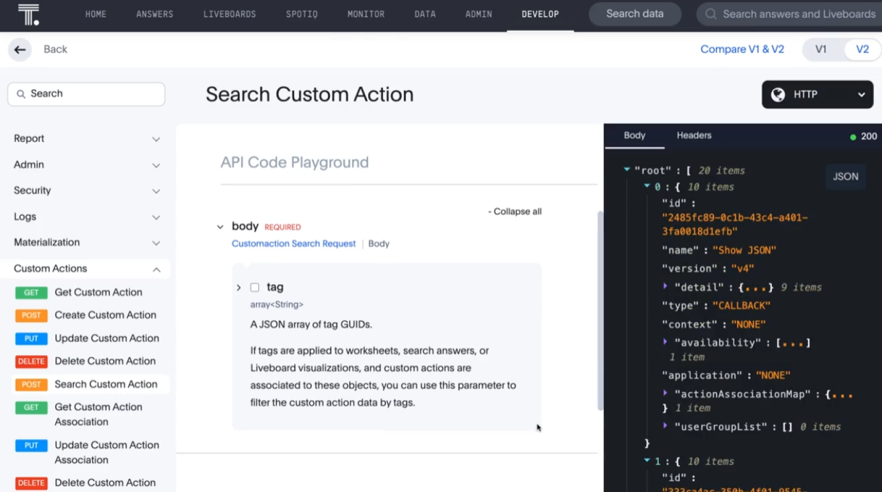Enable the tag parameter checkbox
The height and width of the screenshot is (492, 882).
(x=255, y=287)
